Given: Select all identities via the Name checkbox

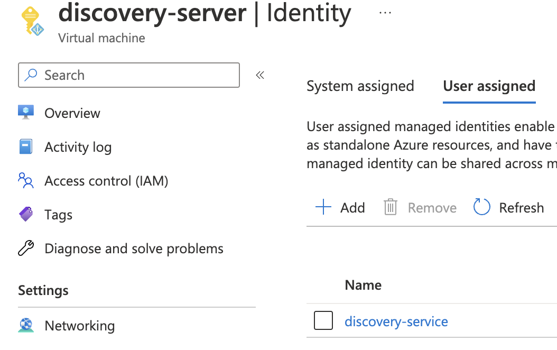Looking at the screenshot, I should (323, 285).
